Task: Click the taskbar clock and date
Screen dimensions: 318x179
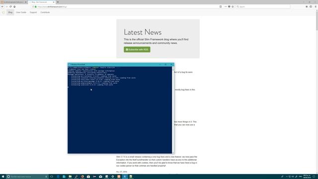Action: [307, 177]
